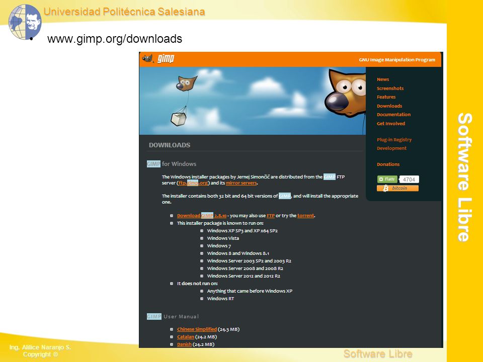The width and height of the screenshot is (483, 362).
Task: Click 'Universidad Politécnica Salesiana' title
Action: point(124,12)
